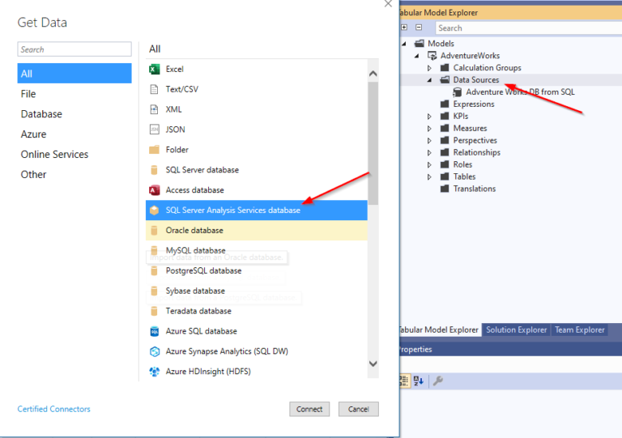Open the Team Explorer tab

point(579,330)
